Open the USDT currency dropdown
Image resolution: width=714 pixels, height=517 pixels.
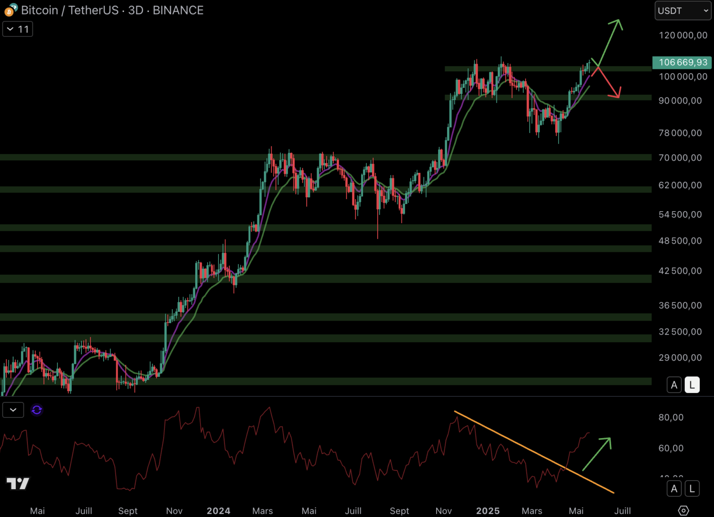682,11
